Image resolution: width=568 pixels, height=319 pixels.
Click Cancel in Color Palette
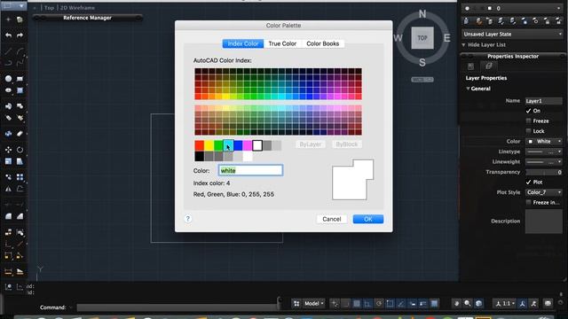(x=331, y=219)
